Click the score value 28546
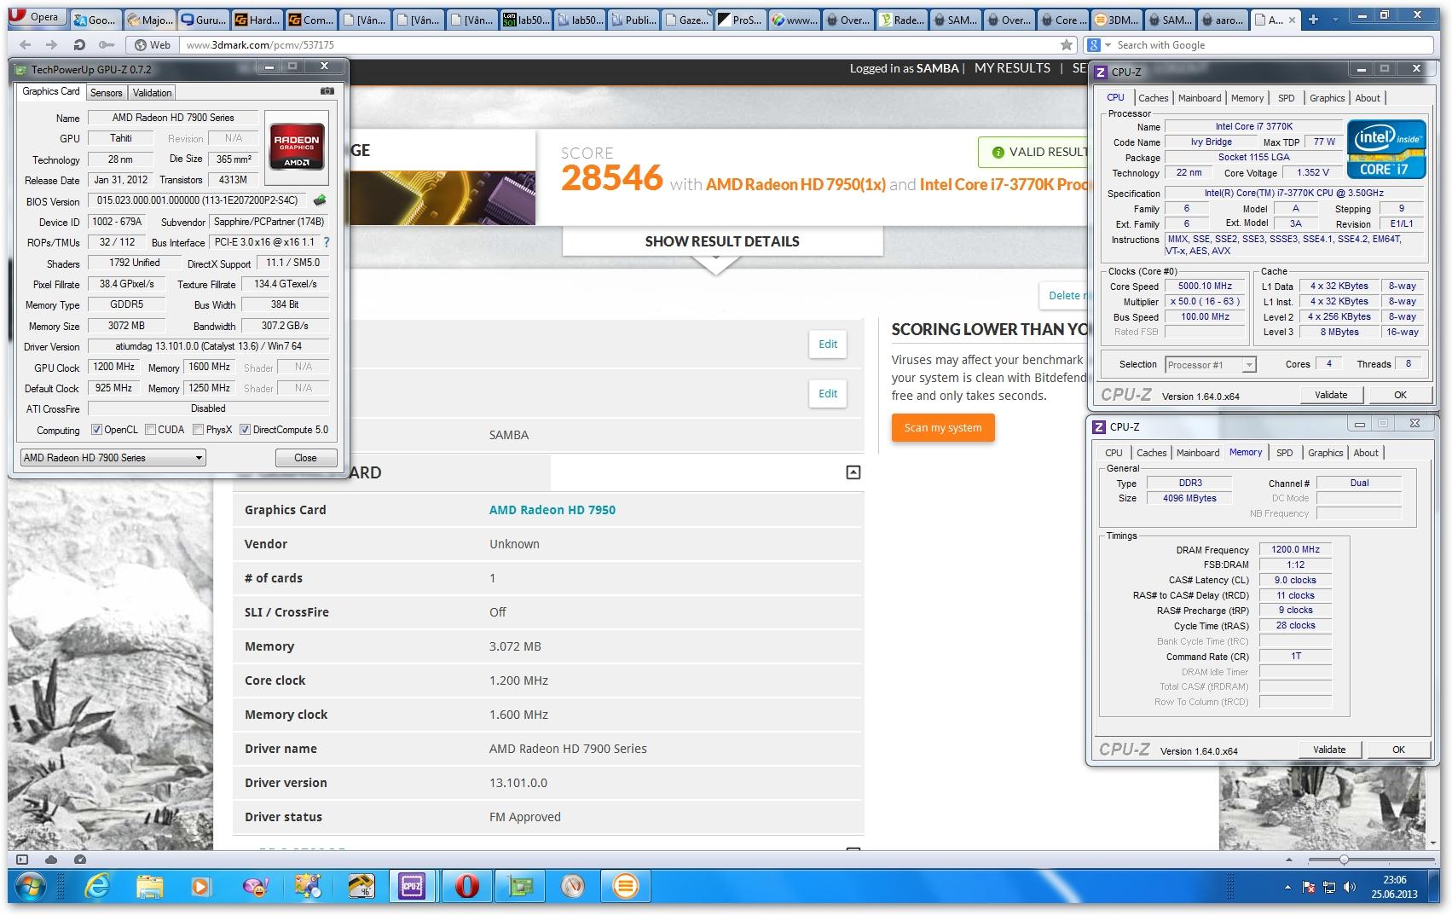The image size is (1452, 915). pos(611,177)
